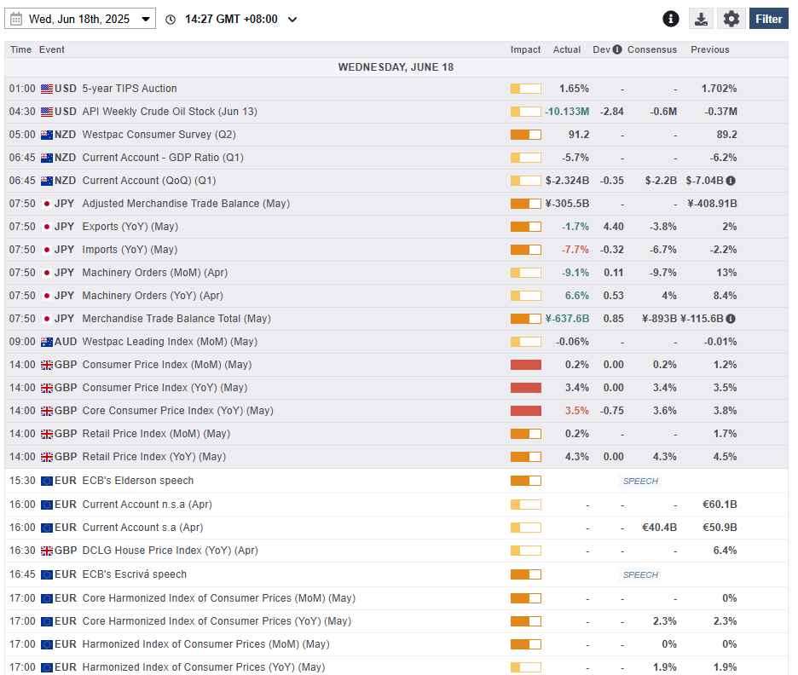Click the calendar icon in the date field
798x675 pixels.
coord(16,20)
